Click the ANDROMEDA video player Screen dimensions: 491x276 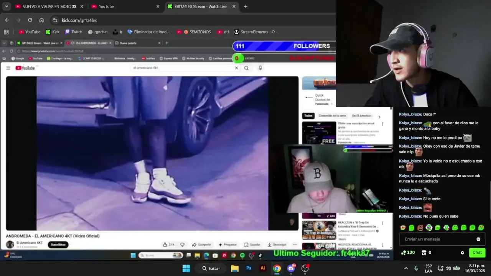(152, 153)
